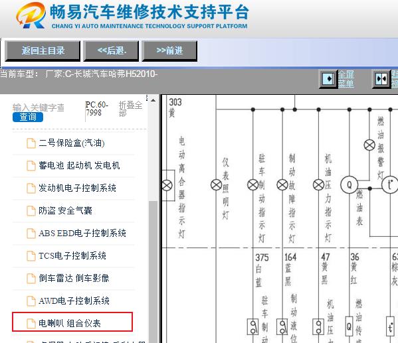
Task: Click document icon beside 蓄电池 起动机 发电机
Action: coord(31,166)
